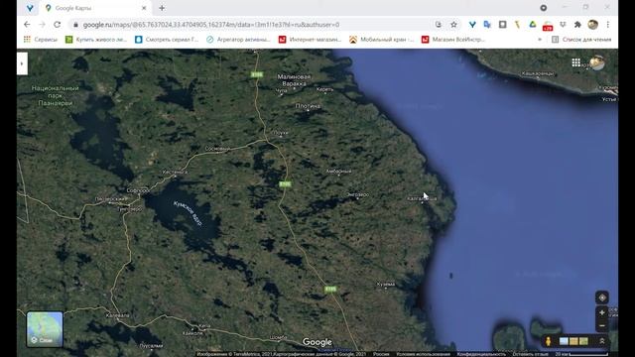Select the Google Карты tab
The width and height of the screenshot is (635, 357).
95,8
